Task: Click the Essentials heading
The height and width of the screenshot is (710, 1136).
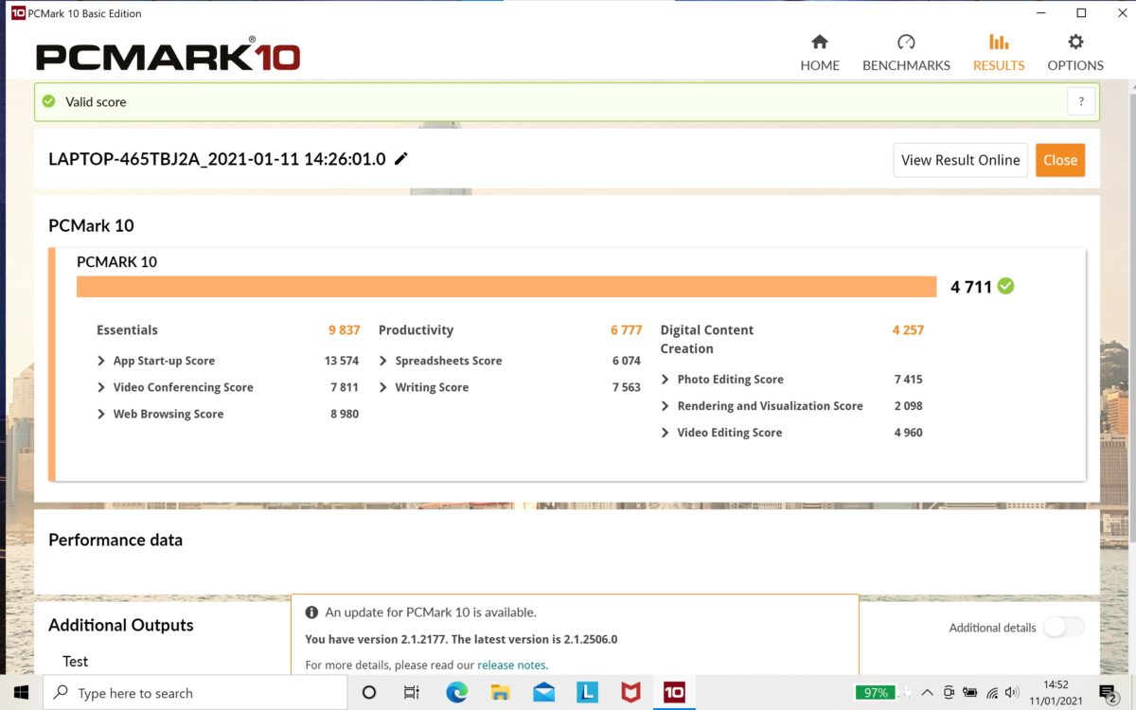Action: (x=127, y=330)
